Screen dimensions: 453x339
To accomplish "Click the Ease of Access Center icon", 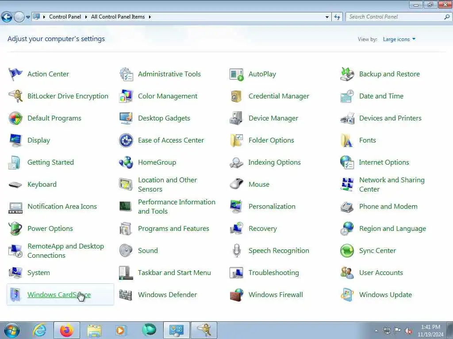I will point(126,140).
